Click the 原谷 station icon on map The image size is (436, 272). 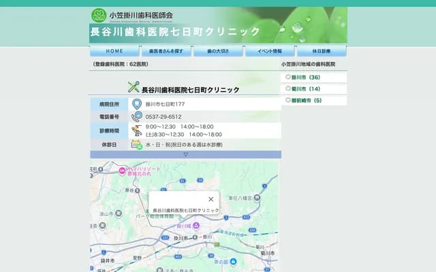(x=137, y=190)
